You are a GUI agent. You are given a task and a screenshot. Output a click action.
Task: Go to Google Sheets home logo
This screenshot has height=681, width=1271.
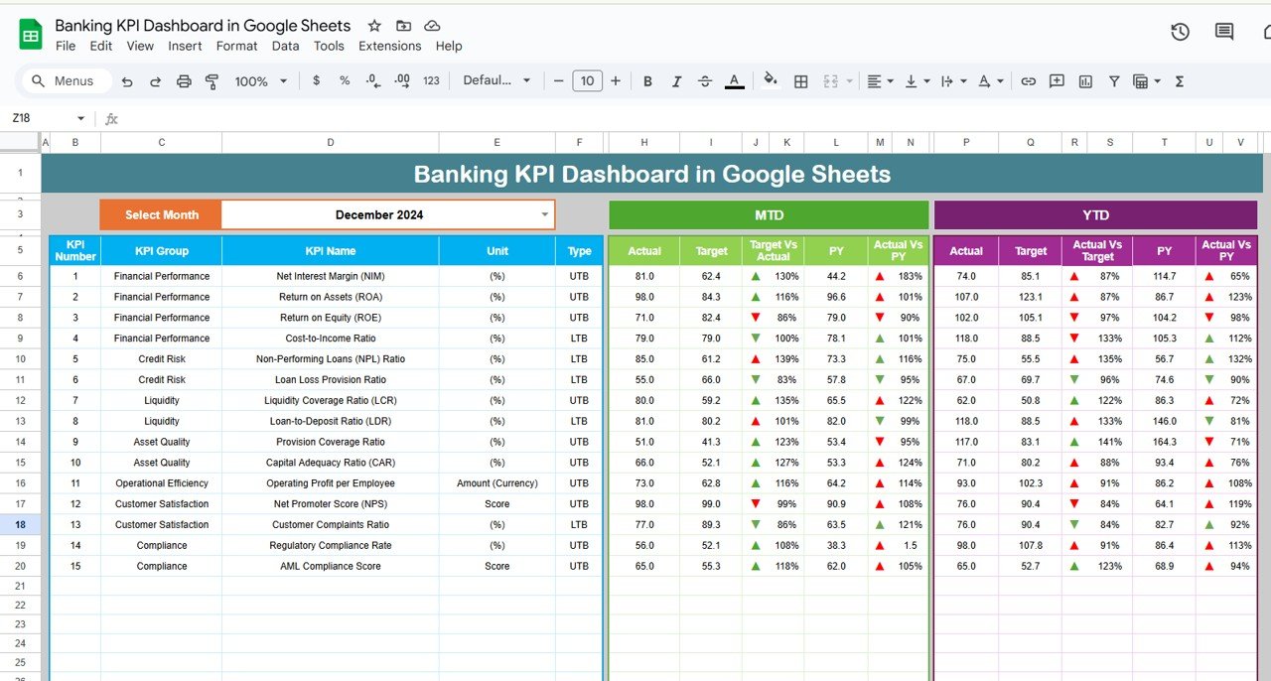click(x=31, y=35)
